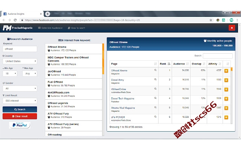Open Diesel Tech Magazine page link
Screen dimensions: 241x150
pyautogui.click(x=123, y=99)
